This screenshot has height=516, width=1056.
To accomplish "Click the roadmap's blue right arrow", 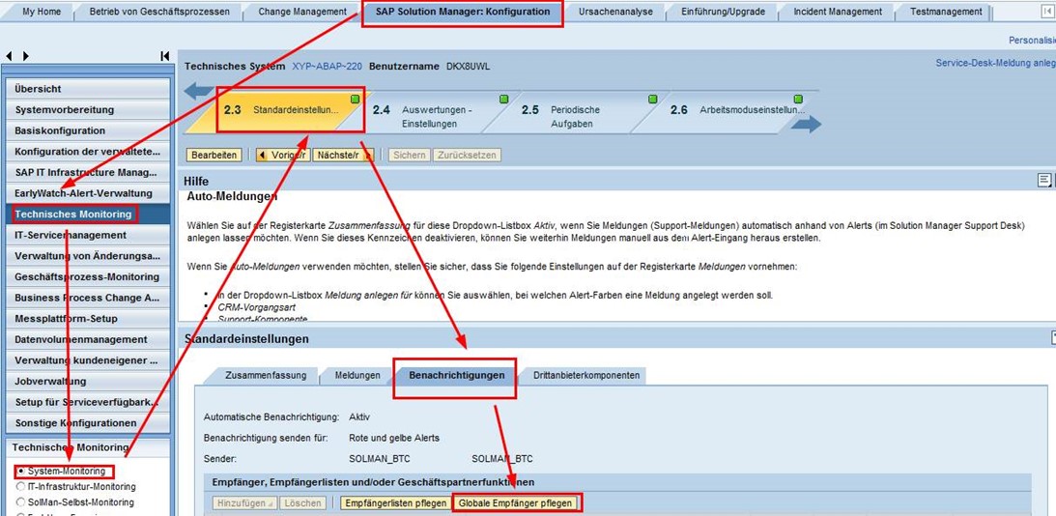I will (x=806, y=124).
